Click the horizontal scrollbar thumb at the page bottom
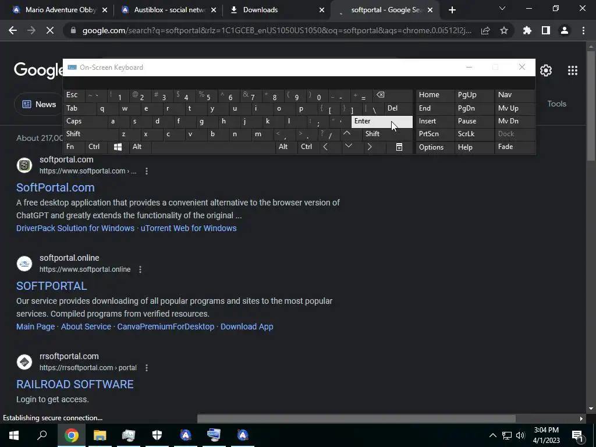The width and height of the screenshot is (596, 447). [x=356, y=419]
